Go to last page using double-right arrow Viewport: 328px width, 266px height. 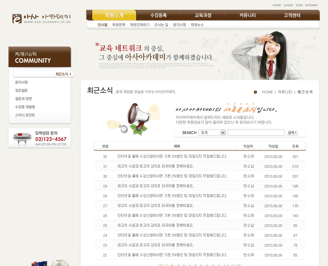(x=239, y=265)
